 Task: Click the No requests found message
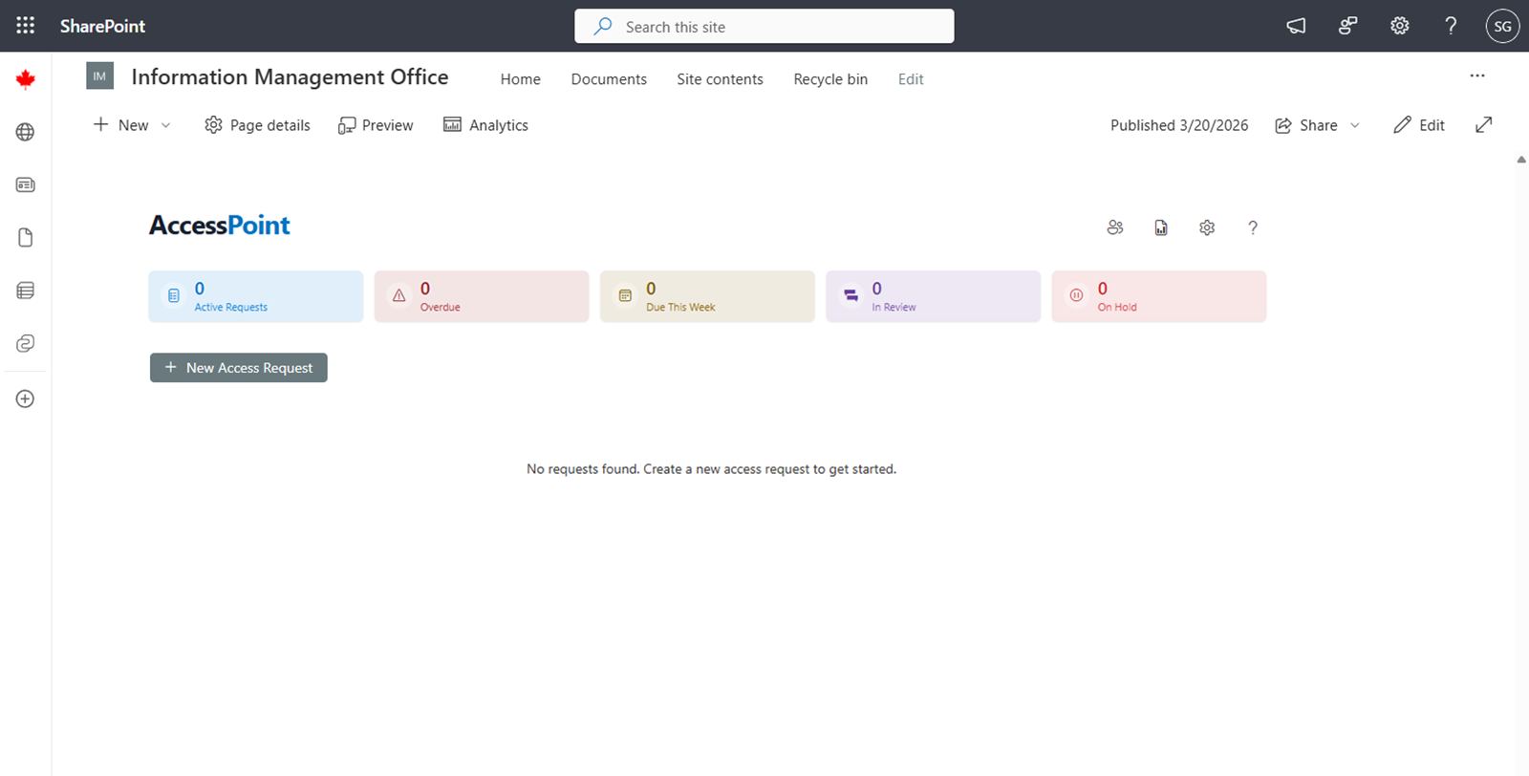pos(711,469)
